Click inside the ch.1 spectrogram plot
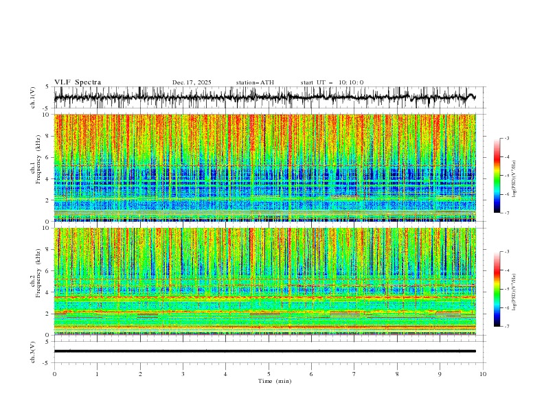544x420 pixels. [264, 167]
